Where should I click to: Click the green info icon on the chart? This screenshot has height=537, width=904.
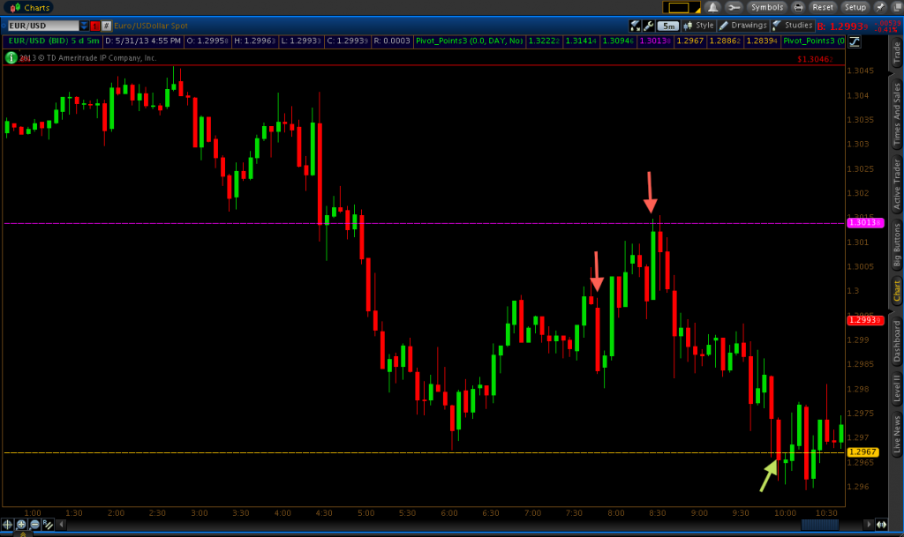[11, 57]
